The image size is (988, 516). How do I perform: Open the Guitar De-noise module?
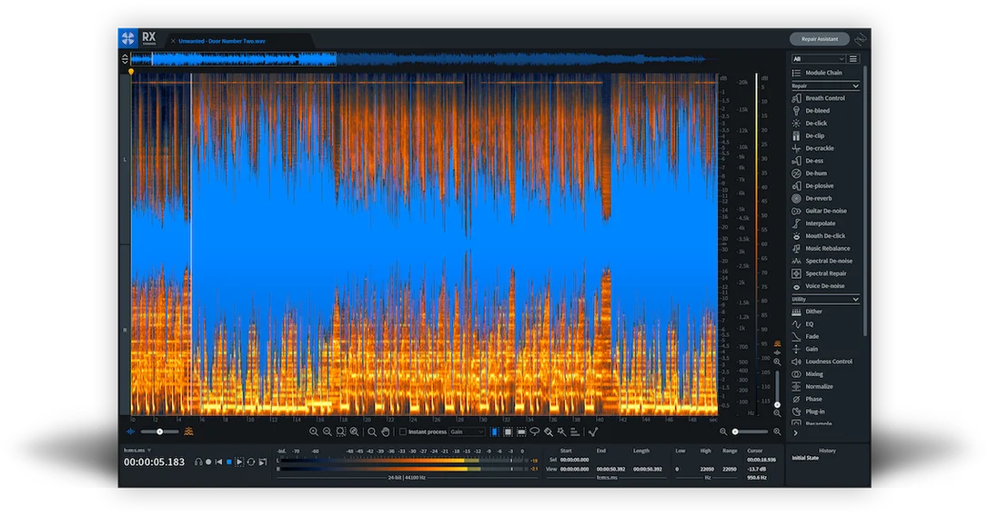[819, 211]
